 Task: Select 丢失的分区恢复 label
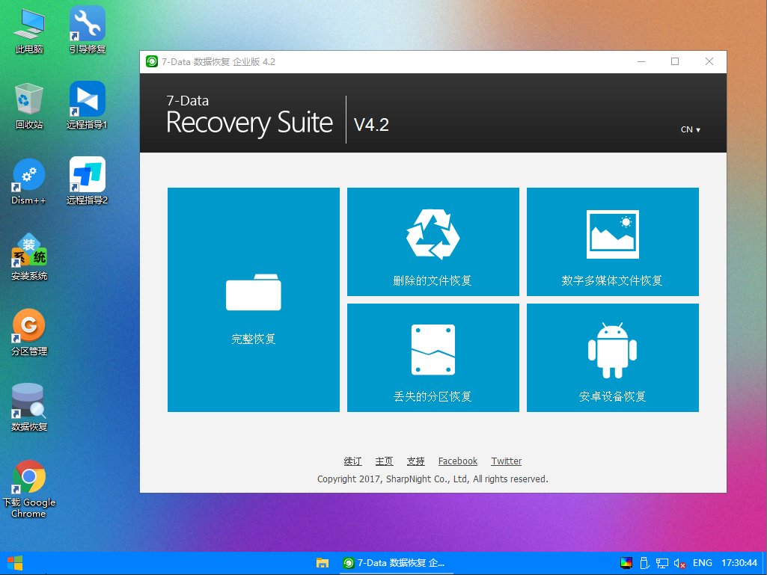point(433,396)
